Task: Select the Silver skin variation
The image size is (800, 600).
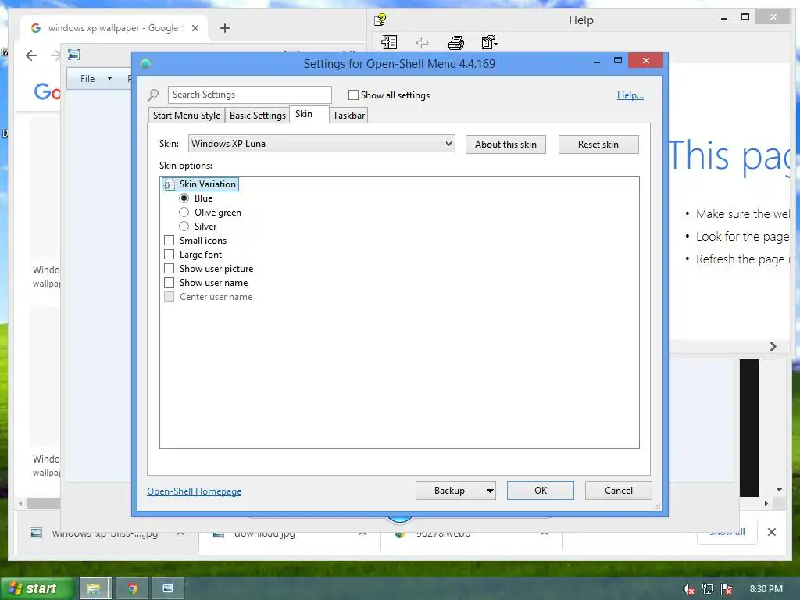Action: pos(184,226)
